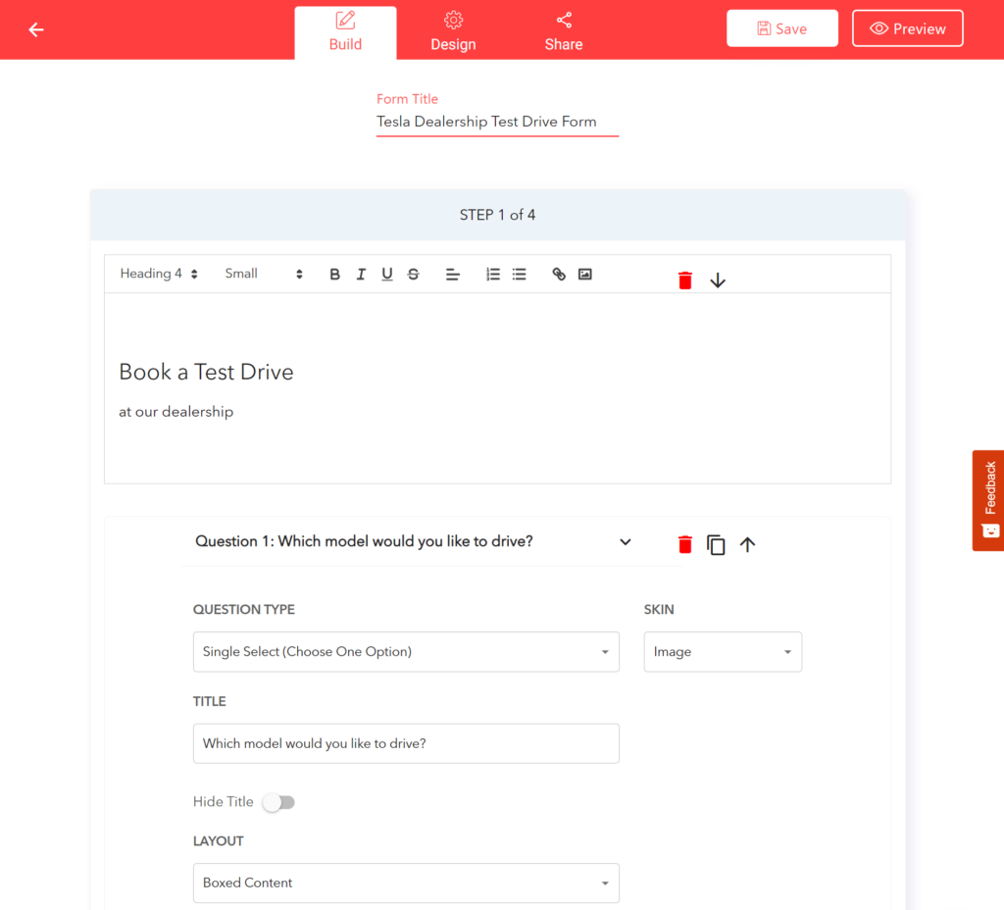Apply italic formatting to the text block
Screen dimensions: 1004x910
coord(361,274)
